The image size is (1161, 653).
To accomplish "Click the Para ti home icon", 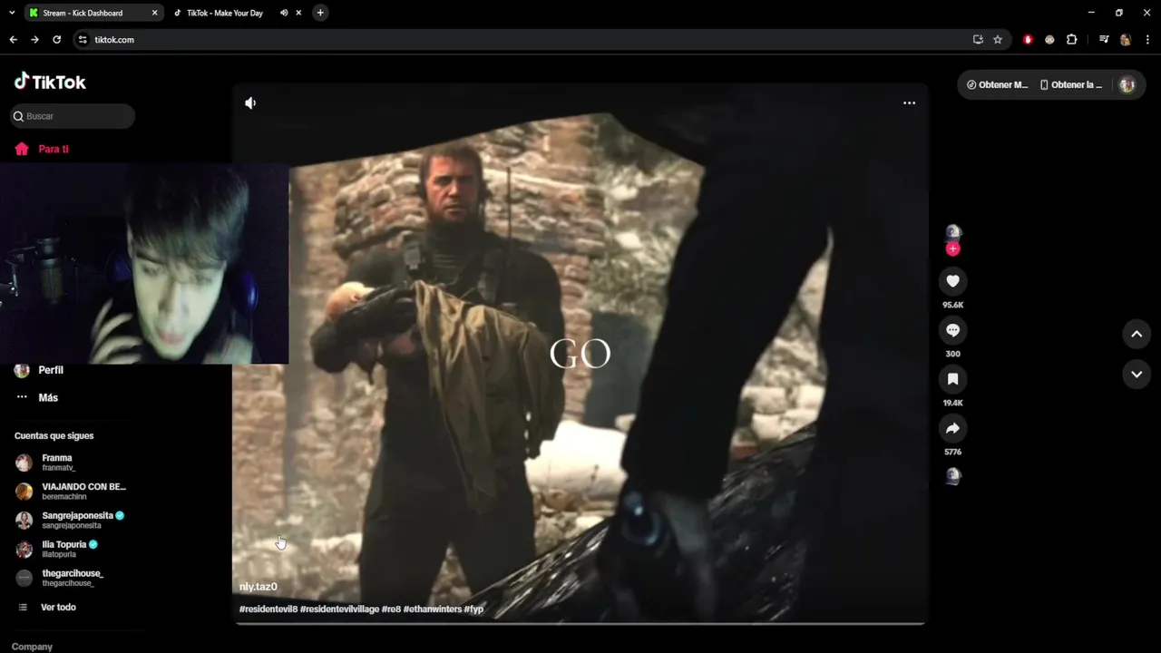I will click(x=22, y=149).
